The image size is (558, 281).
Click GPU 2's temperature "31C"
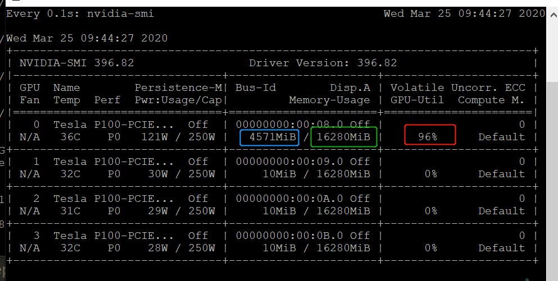point(70,211)
